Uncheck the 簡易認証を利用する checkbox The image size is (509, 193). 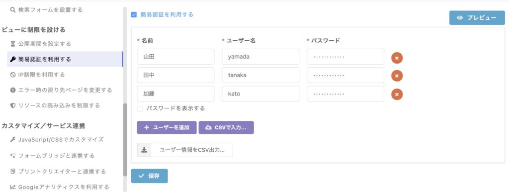(x=134, y=14)
